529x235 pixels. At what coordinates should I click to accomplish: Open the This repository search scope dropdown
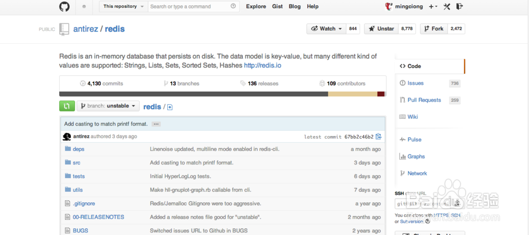click(123, 6)
